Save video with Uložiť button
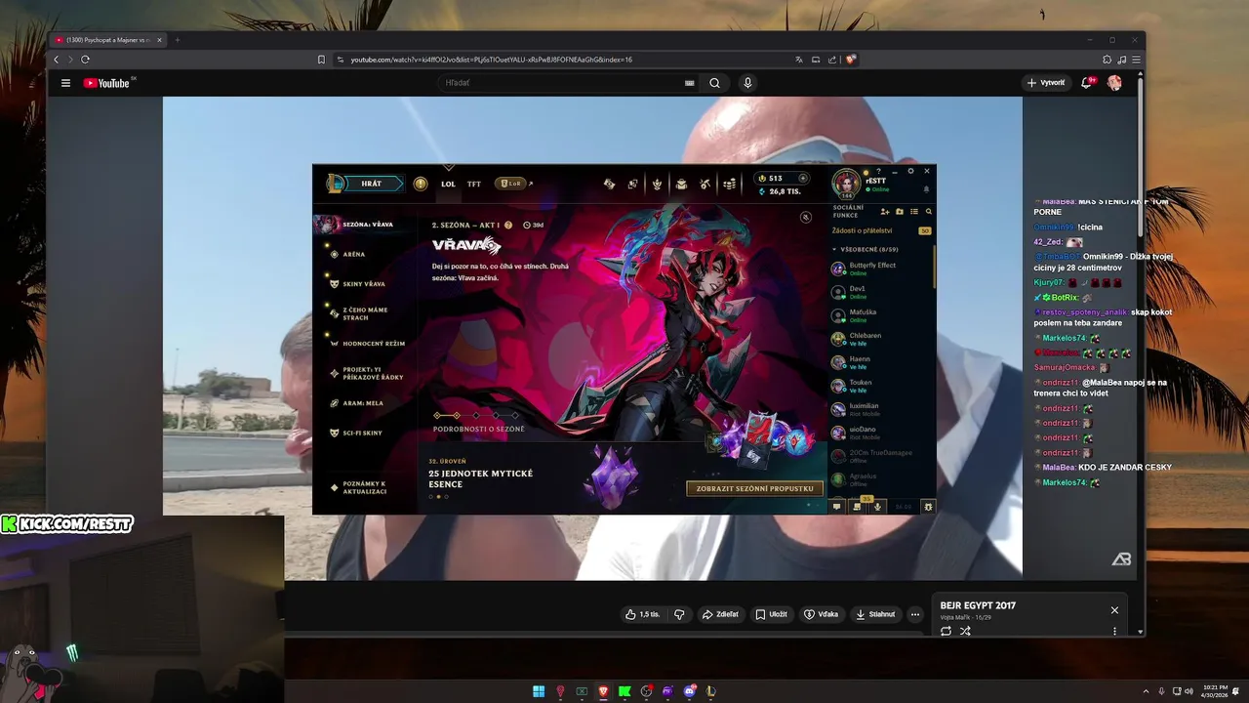The width and height of the screenshot is (1249, 703). tap(771, 614)
